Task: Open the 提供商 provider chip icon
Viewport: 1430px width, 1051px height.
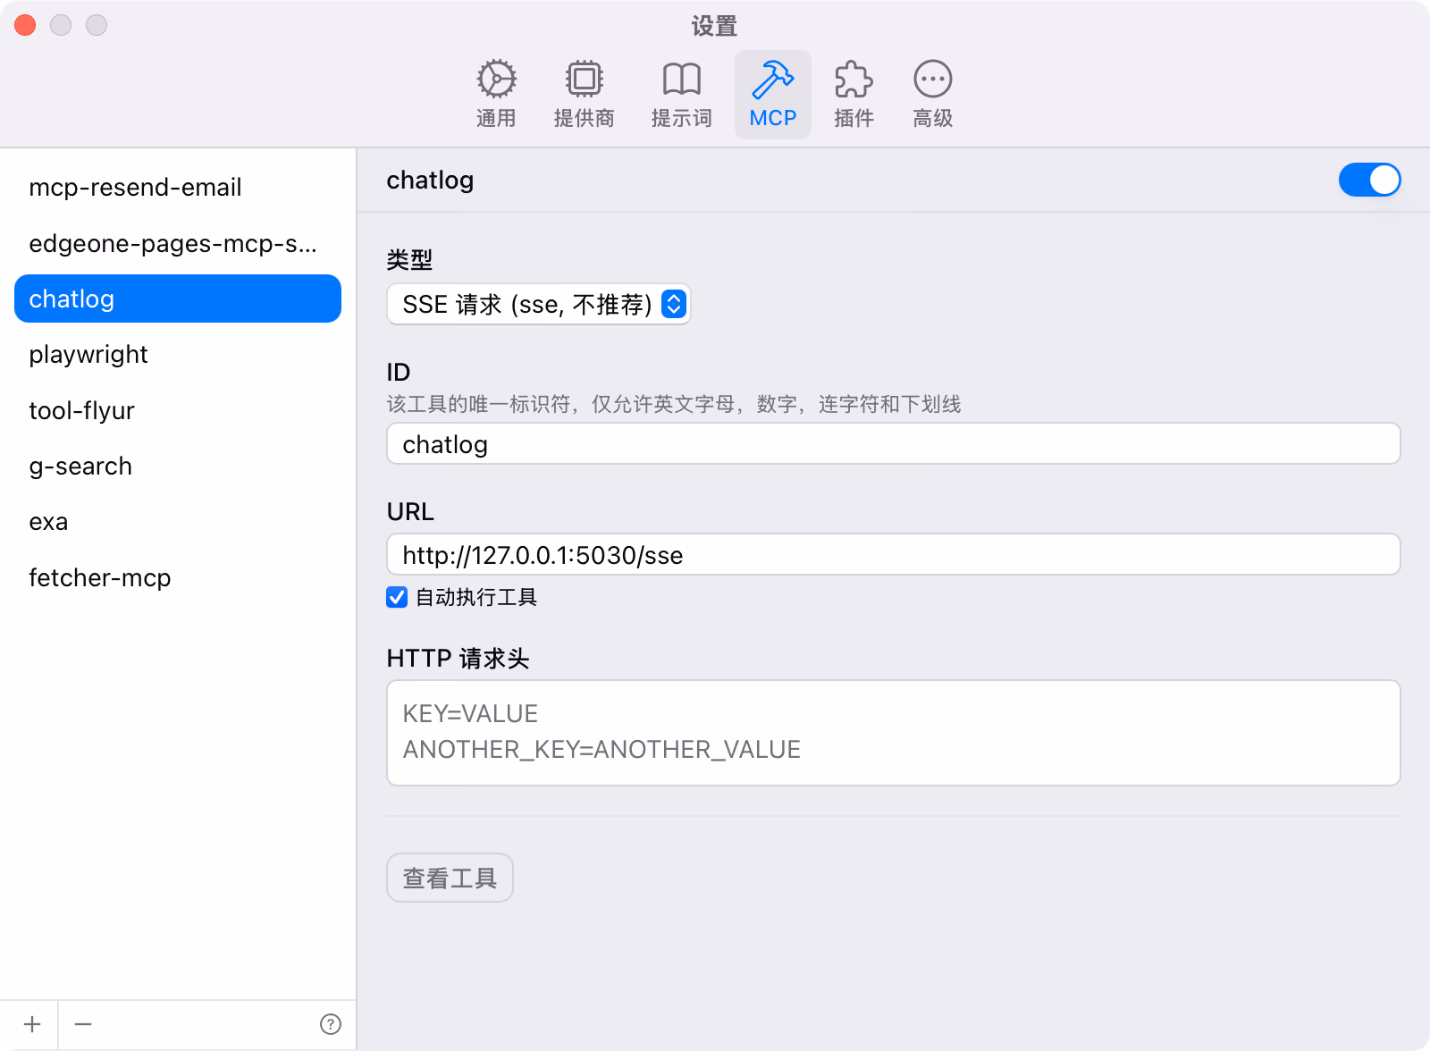Action: click(585, 80)
